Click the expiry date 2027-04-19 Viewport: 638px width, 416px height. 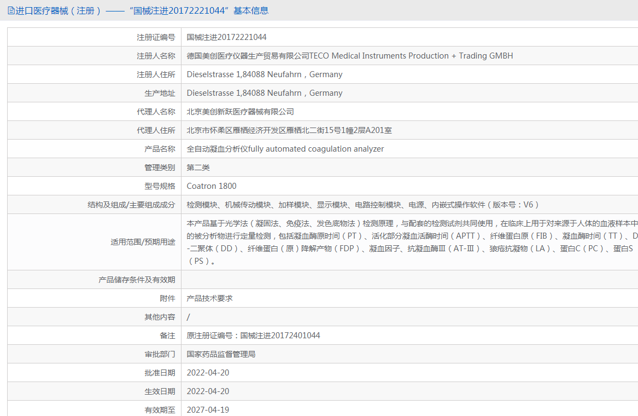[208, 409]
